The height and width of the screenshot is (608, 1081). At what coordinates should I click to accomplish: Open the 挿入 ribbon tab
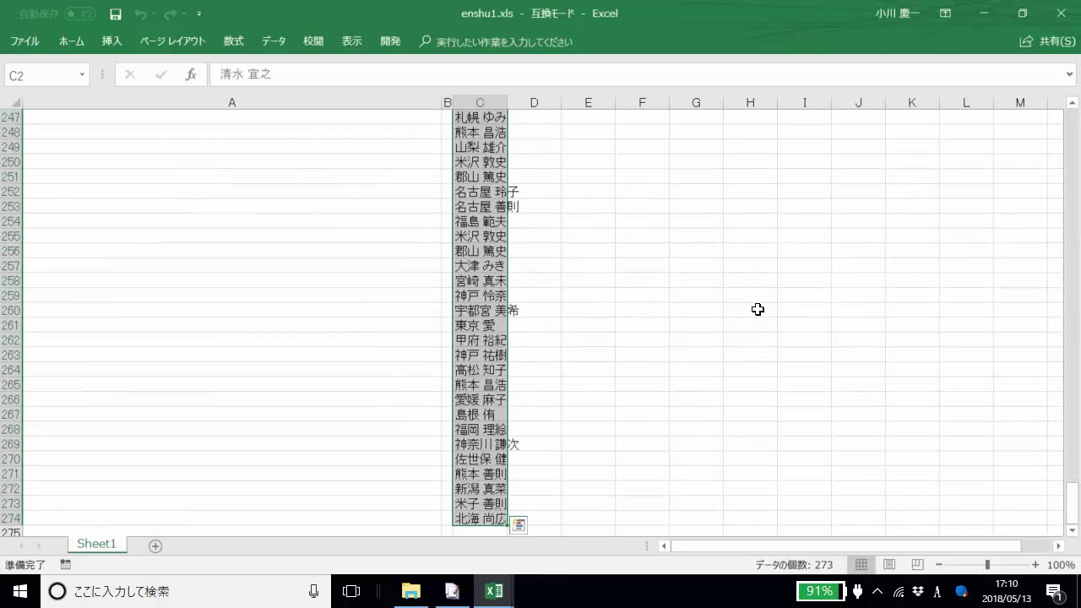111,41
